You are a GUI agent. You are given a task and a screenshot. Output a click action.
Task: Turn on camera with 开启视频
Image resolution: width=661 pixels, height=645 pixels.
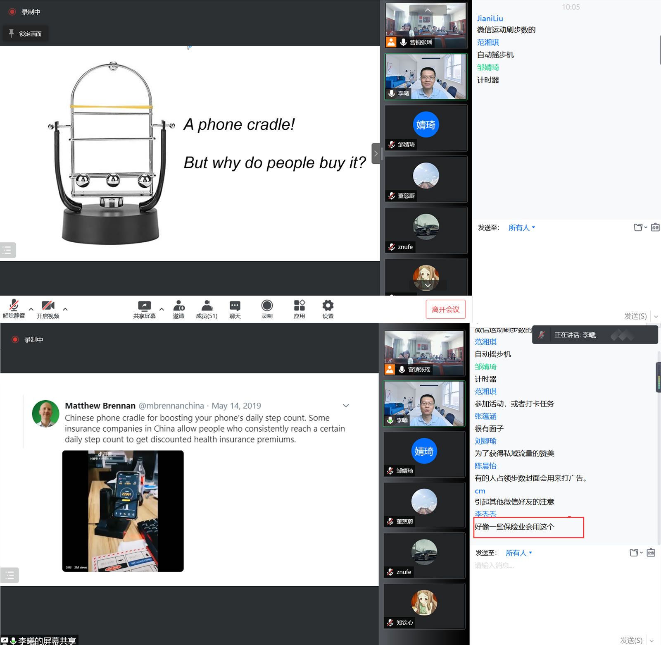click(x=48, y=308)
